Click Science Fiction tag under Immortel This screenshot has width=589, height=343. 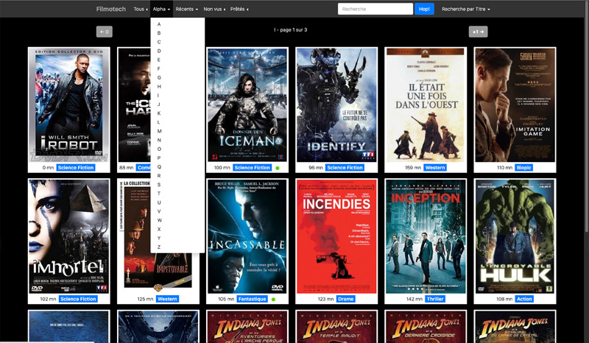click(78, 299)
